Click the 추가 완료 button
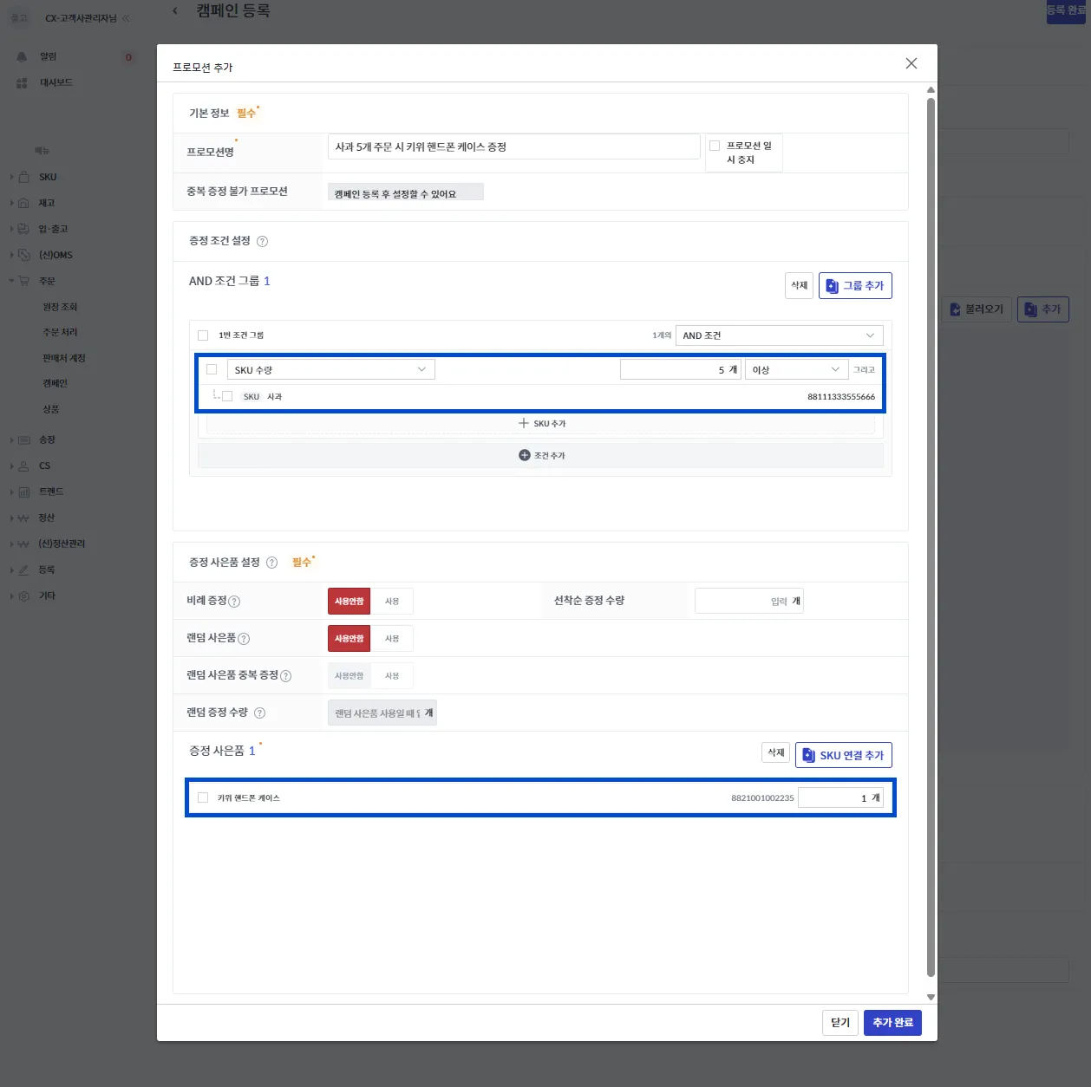 tap(892, 1023)
